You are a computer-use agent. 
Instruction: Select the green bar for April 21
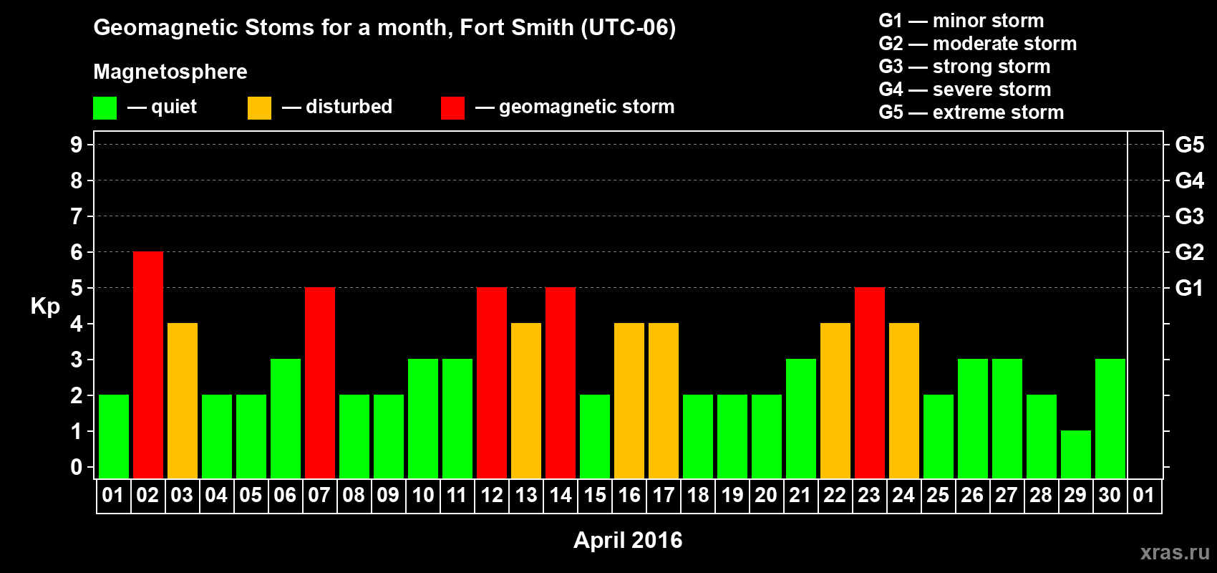(x=801, y=419)
